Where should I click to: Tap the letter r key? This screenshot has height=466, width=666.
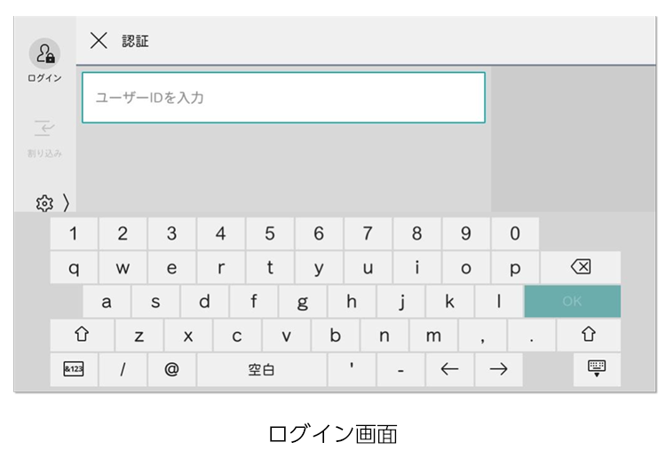(x=221, y=267)
